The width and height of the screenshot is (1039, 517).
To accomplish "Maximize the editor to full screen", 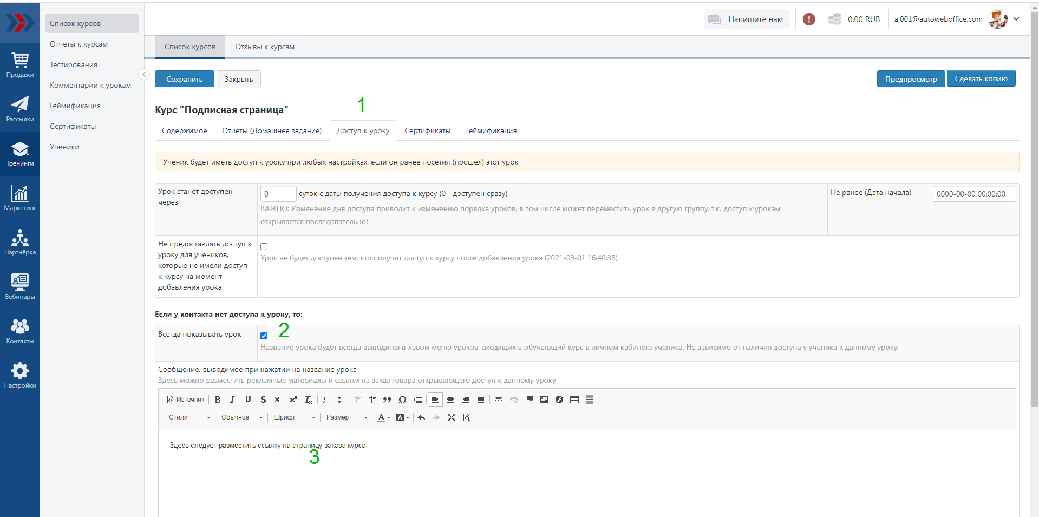I will pyautogui.click(x=452, y=417).
